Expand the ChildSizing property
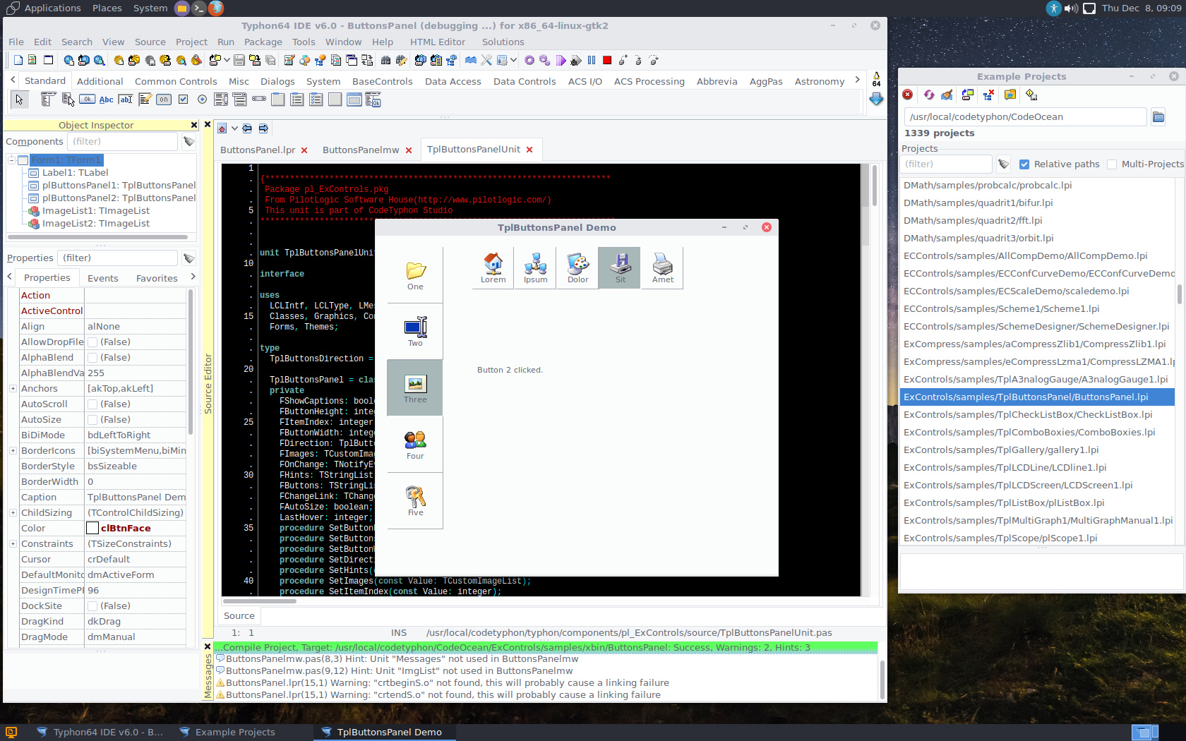Screen dimensions: 1186x741 click(x=13, y=513)
